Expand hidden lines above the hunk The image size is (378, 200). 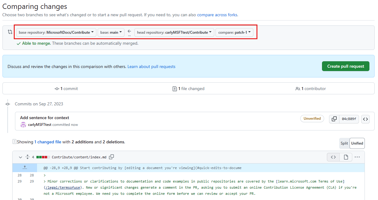click(25, 168)
